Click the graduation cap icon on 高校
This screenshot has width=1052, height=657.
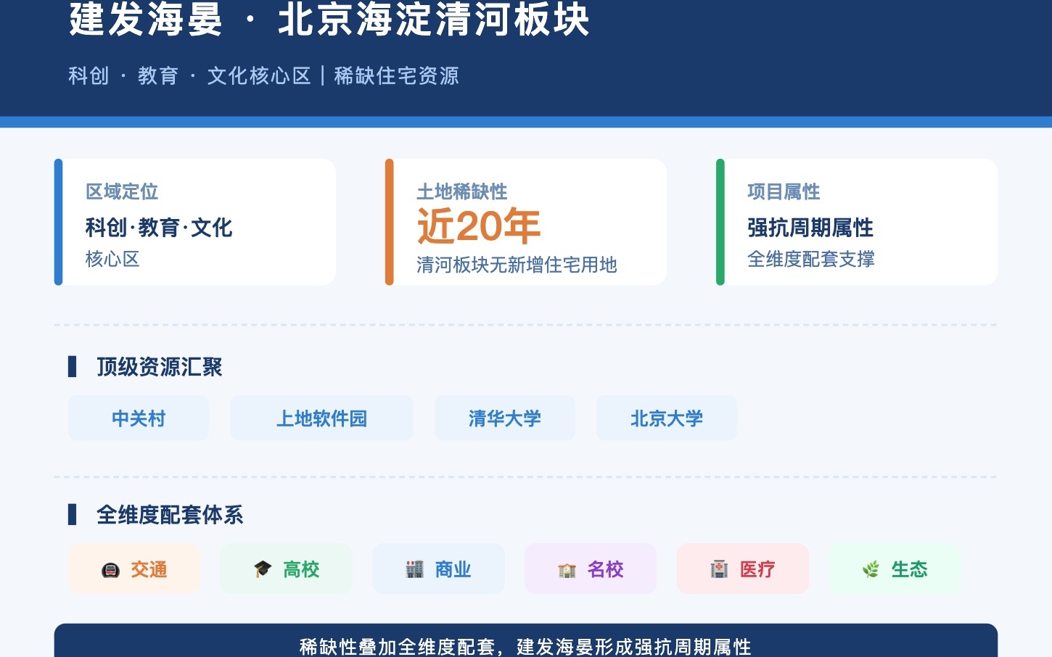click(263, 570)
